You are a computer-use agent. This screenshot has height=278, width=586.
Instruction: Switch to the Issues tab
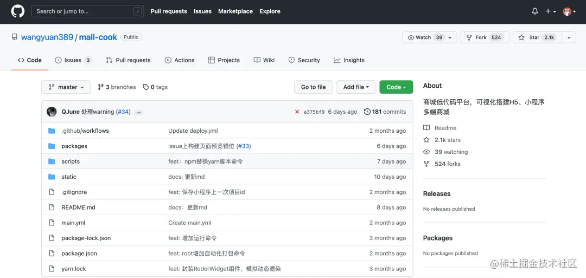[73, 60]
